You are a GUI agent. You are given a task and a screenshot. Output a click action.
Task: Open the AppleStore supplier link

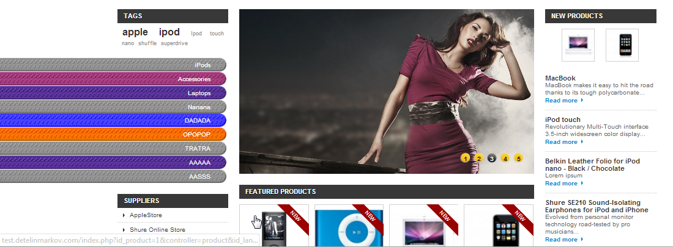(x=146, y=215)
